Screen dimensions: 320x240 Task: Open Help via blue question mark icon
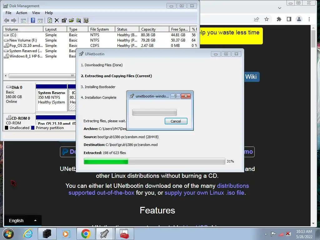click(x=33, y=20)
